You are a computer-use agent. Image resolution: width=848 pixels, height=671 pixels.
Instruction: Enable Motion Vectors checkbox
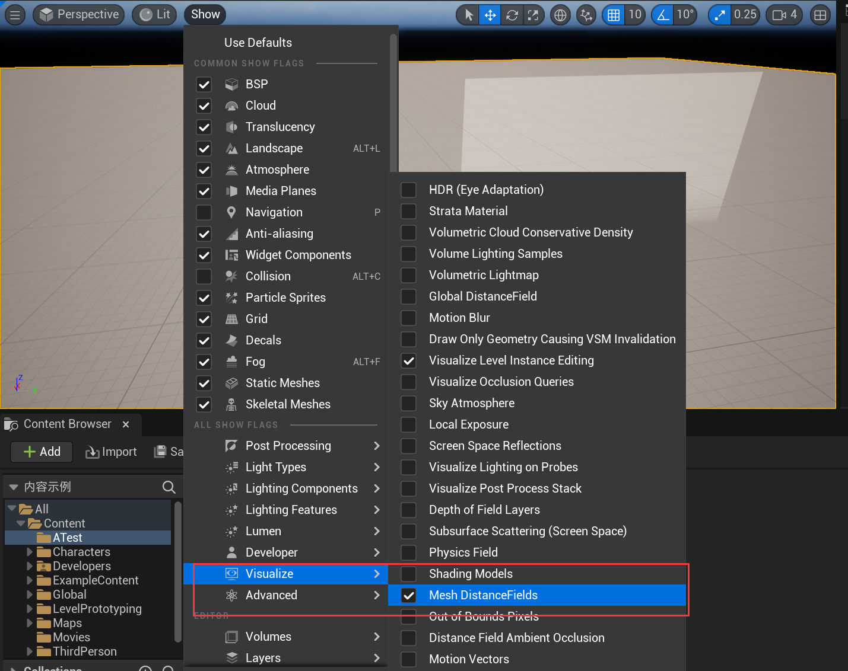(409, 659)
